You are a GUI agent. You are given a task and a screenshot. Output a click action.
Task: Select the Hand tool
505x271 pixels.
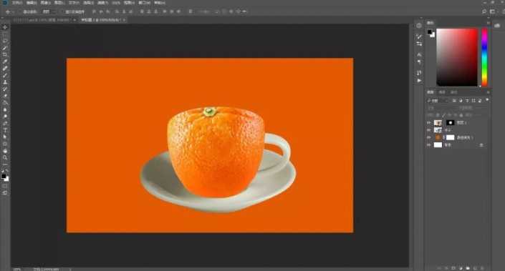pyautogui.click(x=5, y=151)
